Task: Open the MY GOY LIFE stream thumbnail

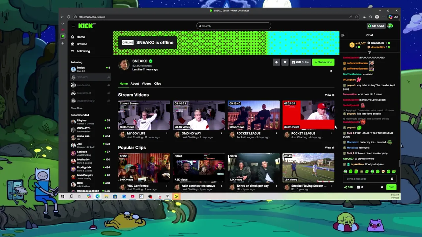Action: [x=144, y=115]
